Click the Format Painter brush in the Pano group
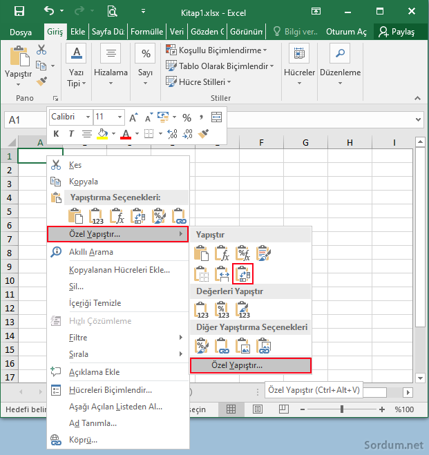The width and height of the screenshot is (429, 455). [x=41, y=81]
